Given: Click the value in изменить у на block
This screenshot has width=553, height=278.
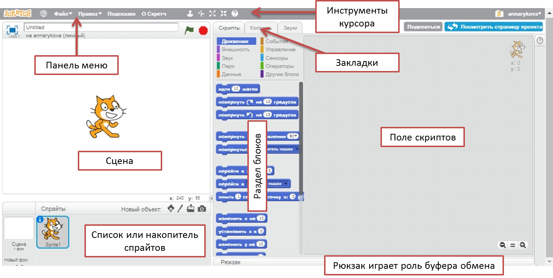Looking at the screenshot, I should (261, 244).
